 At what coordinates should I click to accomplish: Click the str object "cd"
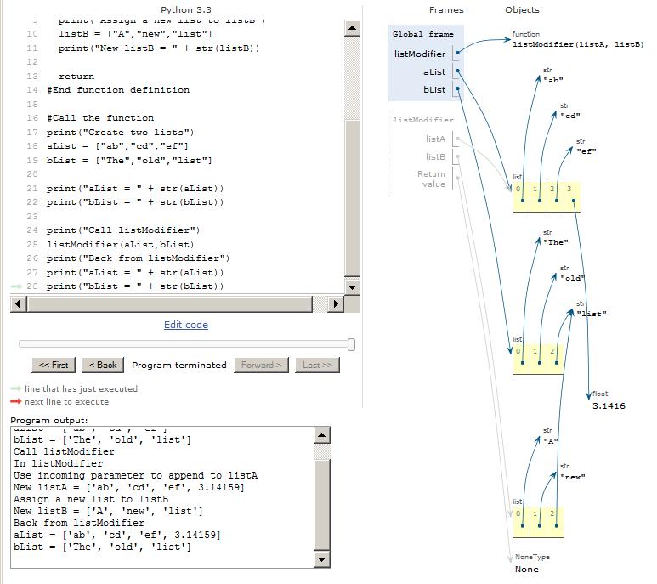[570, 116]
